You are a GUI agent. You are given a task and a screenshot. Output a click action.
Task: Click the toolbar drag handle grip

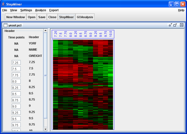(x=3, y=17)
